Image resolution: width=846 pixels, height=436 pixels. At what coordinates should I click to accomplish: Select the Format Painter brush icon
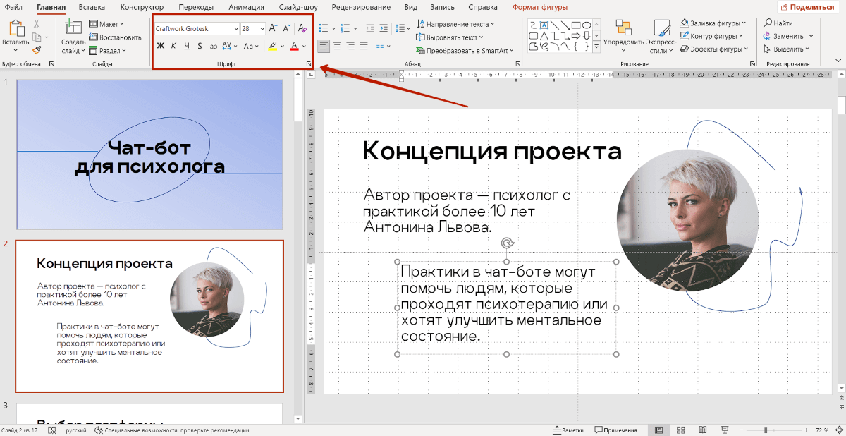[36, 50]
